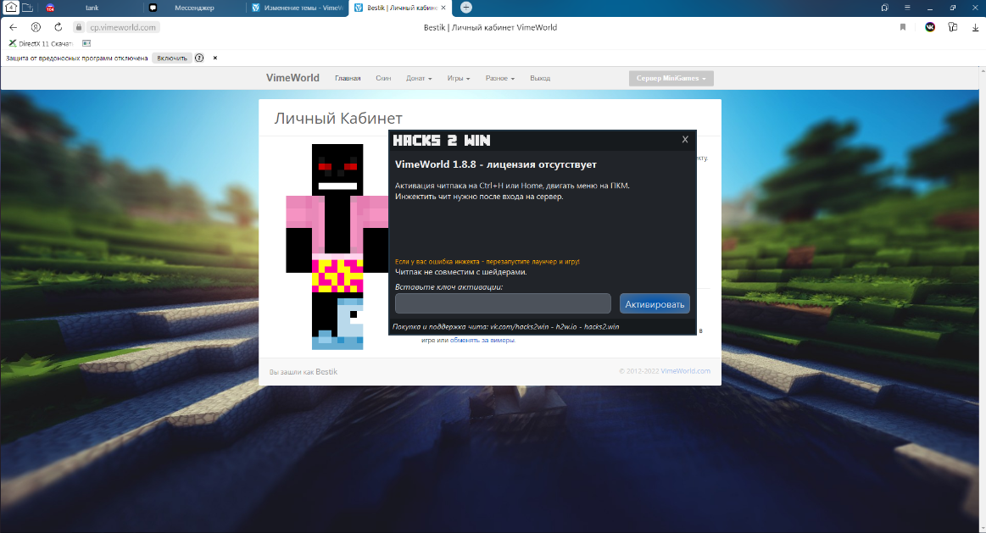Click the tab groups folder icon
This screenshot has height=533, width=986.
pyautogui.click(x=27, y=8)
